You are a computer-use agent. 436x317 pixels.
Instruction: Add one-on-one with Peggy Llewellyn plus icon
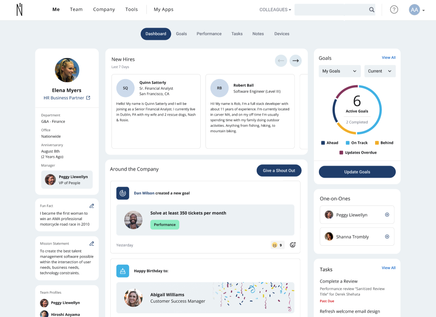(x=387, y=214)
